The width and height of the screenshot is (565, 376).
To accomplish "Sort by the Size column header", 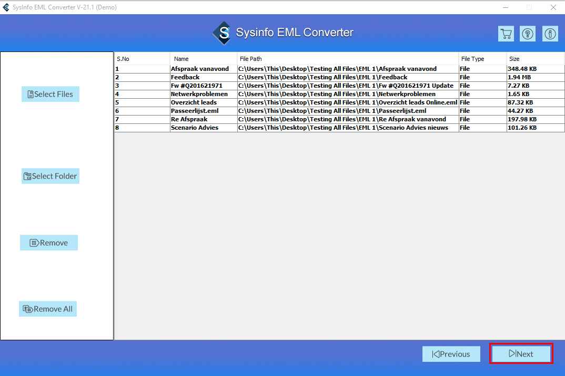I will pos(535,59).
